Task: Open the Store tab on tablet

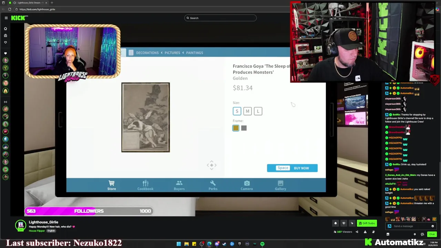Action: pyautogui.click(x=111, y=185)
